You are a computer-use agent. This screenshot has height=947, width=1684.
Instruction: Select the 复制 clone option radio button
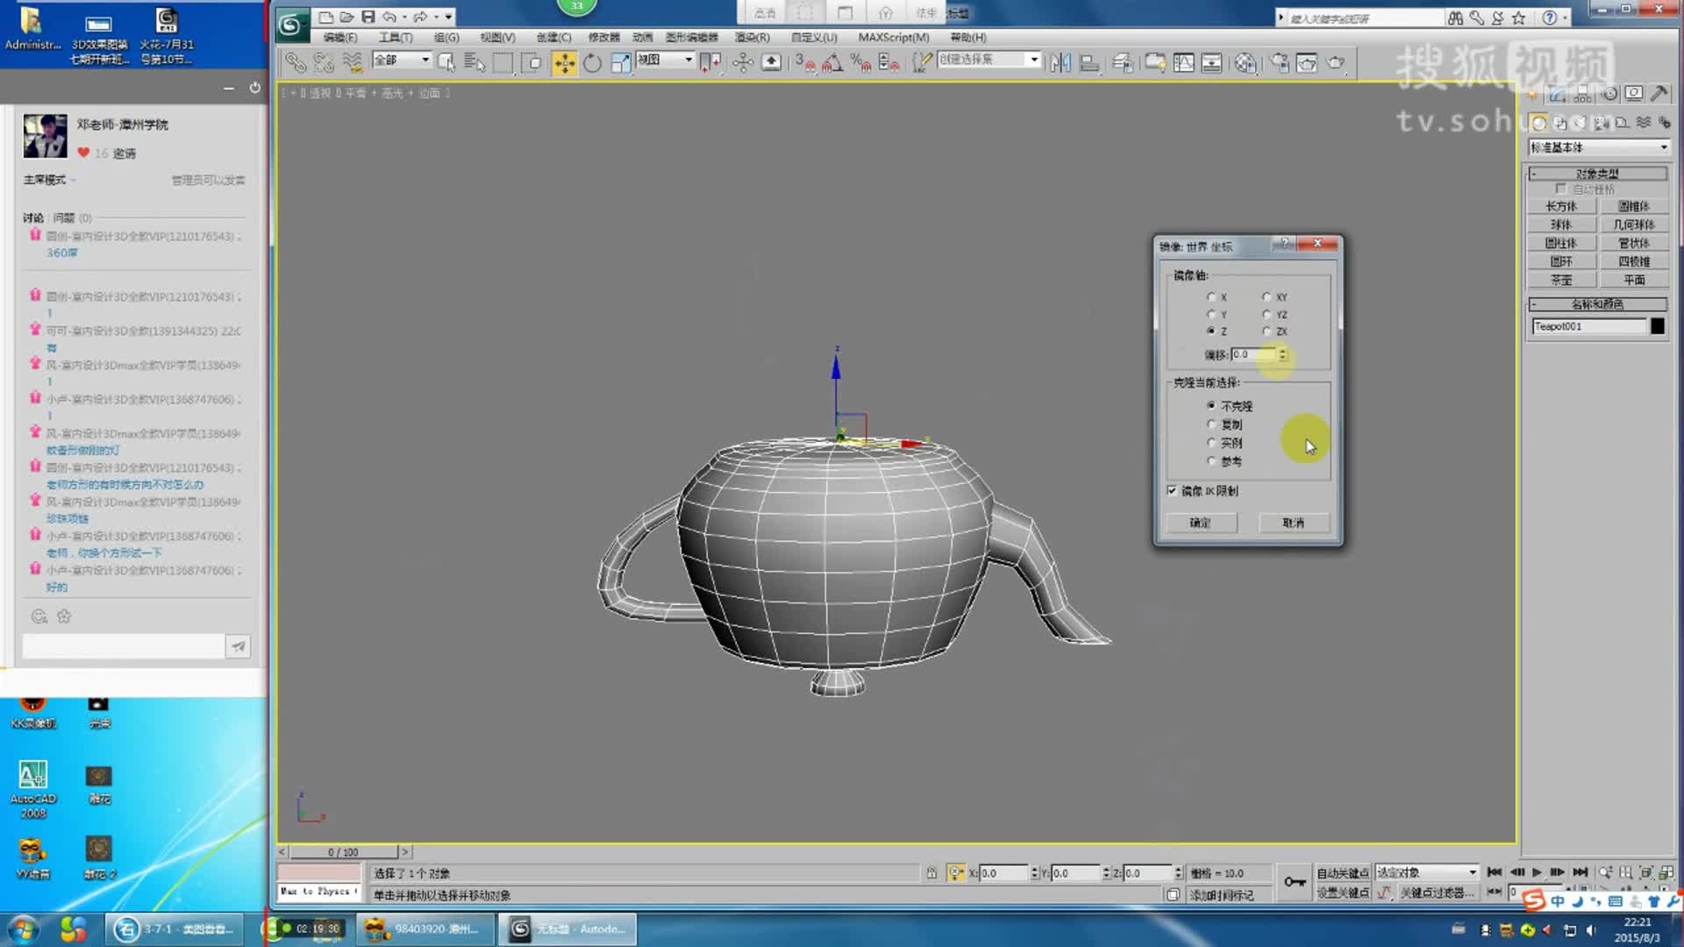tap(1211, 424)
